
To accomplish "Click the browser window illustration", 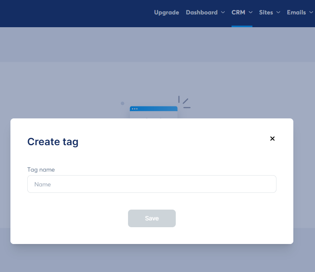I will coord(154,114).
